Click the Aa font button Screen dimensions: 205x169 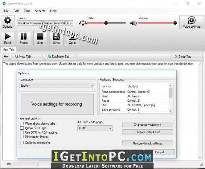click(6, 57)
